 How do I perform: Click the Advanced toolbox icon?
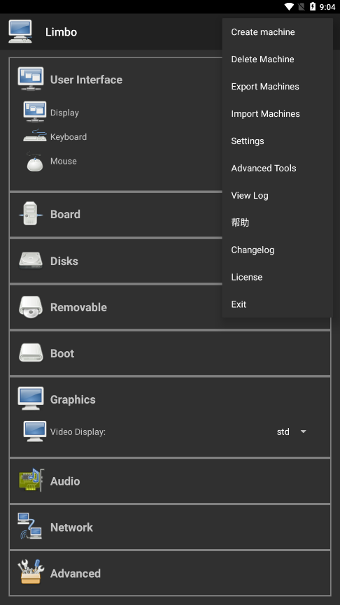(31, 572)
